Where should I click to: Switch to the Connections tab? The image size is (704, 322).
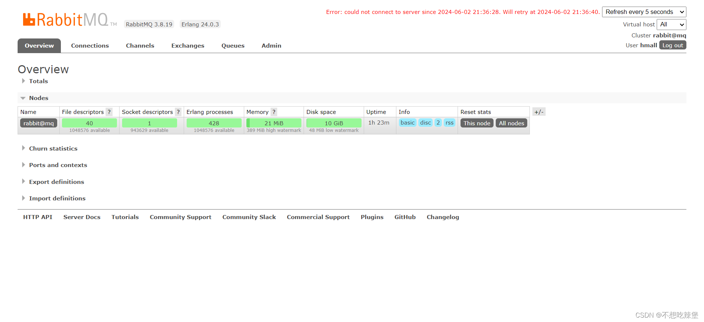point(90,46)
